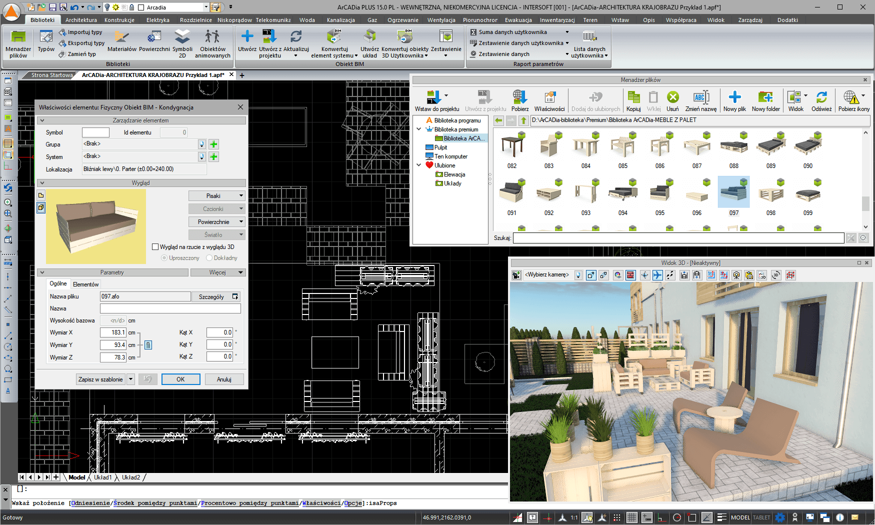Screen dimensions: 875x525
Task: Click the Szczegóły button
Action: 216,296
